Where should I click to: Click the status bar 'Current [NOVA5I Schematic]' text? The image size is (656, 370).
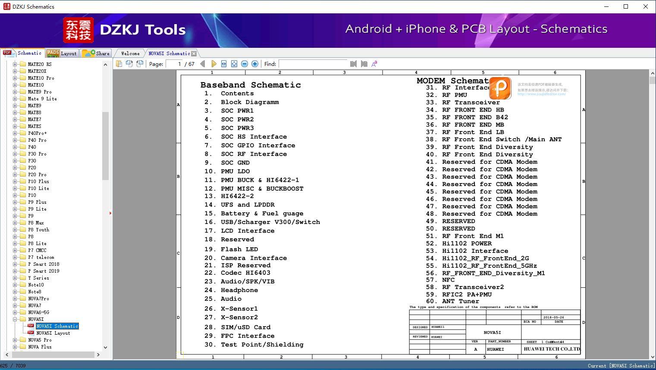click(x=621, y=366)
